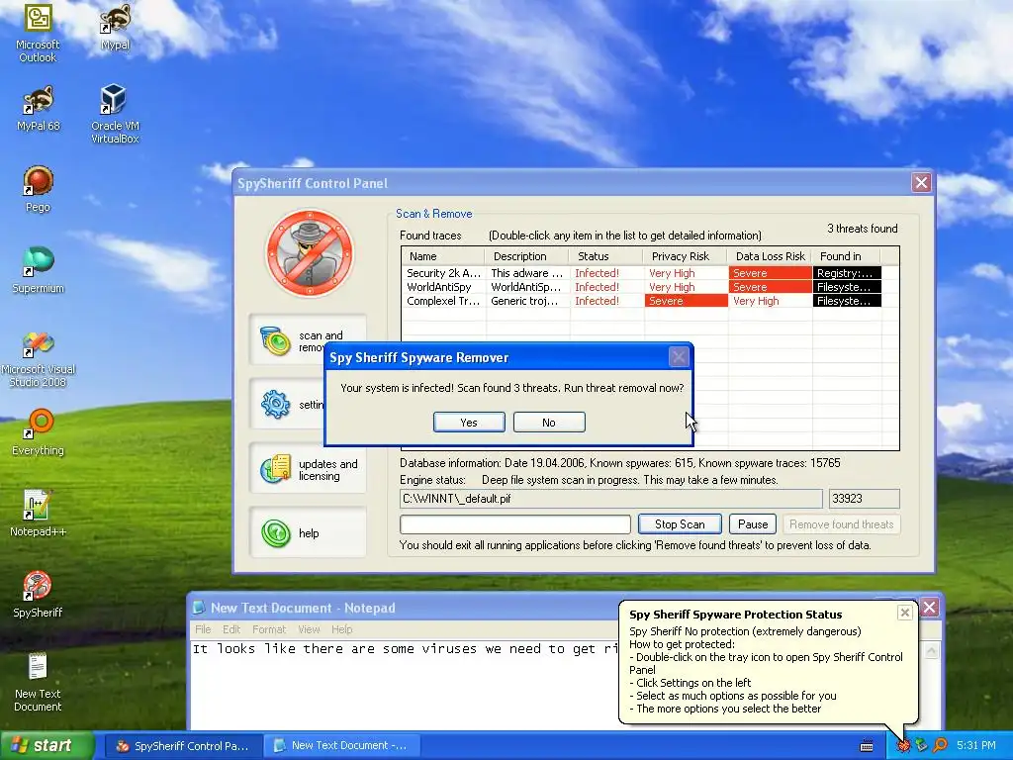Screen dimensions: 1013x760
Task: Click the updates and licensing globe icon
Action: point(276,469)
